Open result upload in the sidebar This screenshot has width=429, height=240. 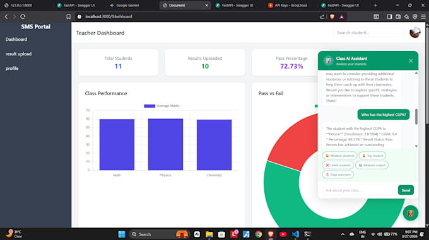tap(18, 54)
